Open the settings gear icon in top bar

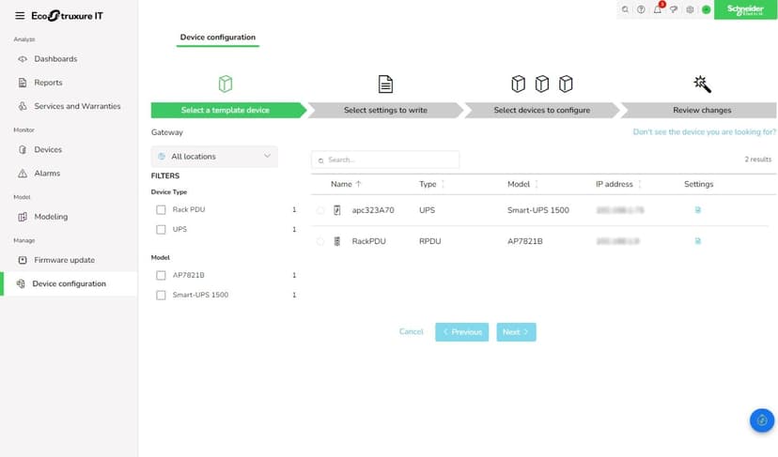tap(690, 9)
